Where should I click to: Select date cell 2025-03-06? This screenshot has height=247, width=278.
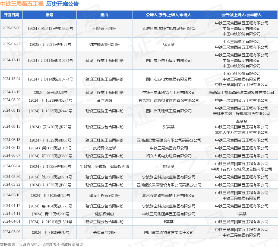pyautogui.click(x=11, y=28)
